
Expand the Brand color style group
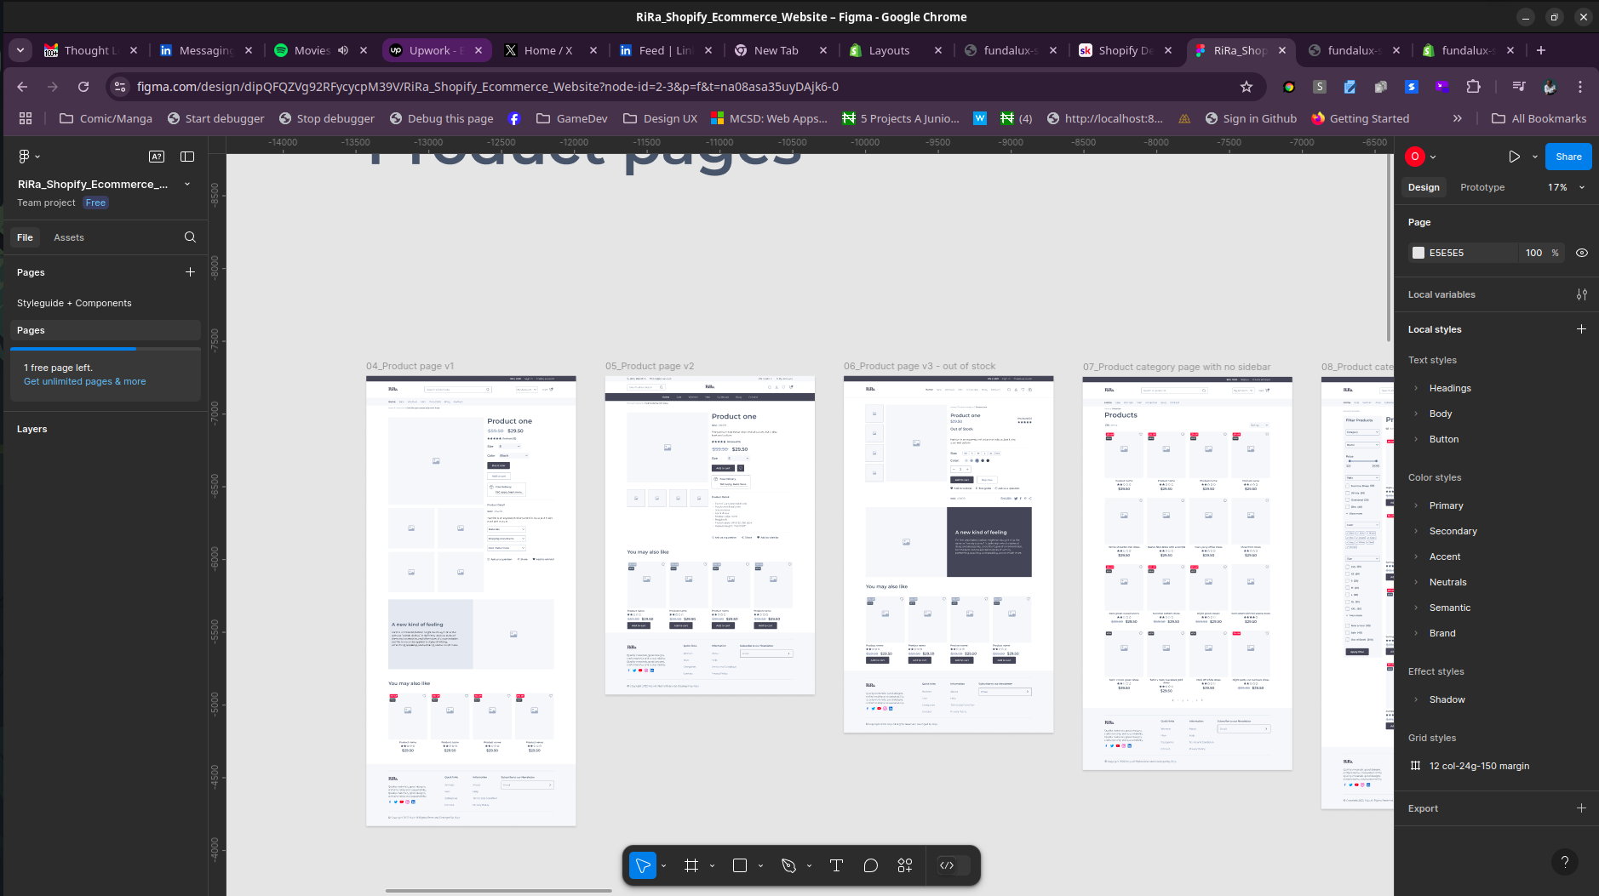coord(1416,633)
